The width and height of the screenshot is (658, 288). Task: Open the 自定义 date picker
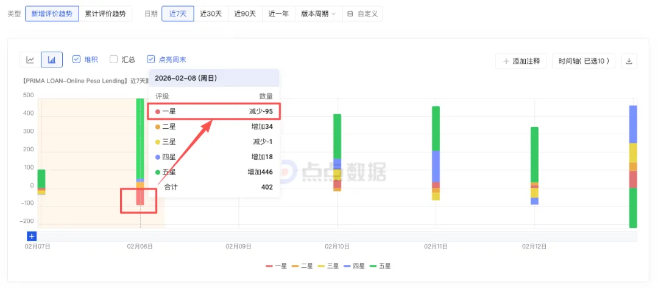(x=363, y=13)
